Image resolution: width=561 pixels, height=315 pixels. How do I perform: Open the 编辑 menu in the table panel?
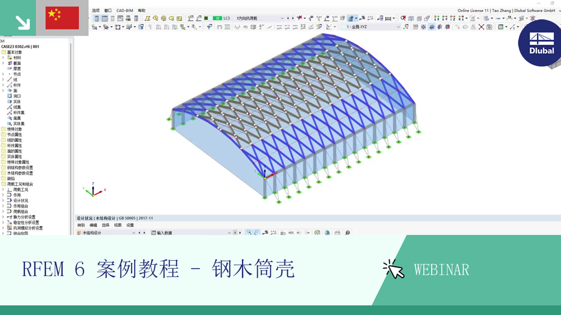(x=93, y=225)
